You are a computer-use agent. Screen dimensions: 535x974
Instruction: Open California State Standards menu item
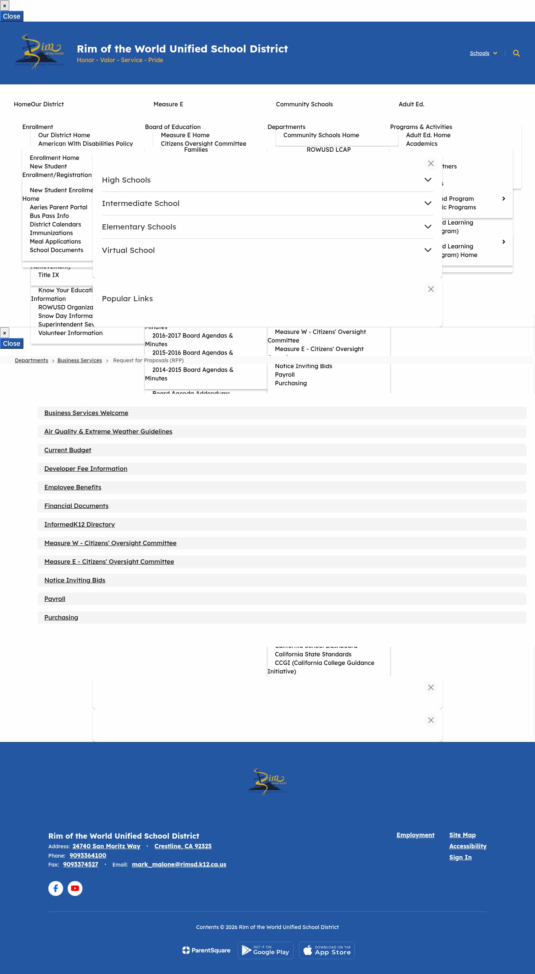(313, 655)
